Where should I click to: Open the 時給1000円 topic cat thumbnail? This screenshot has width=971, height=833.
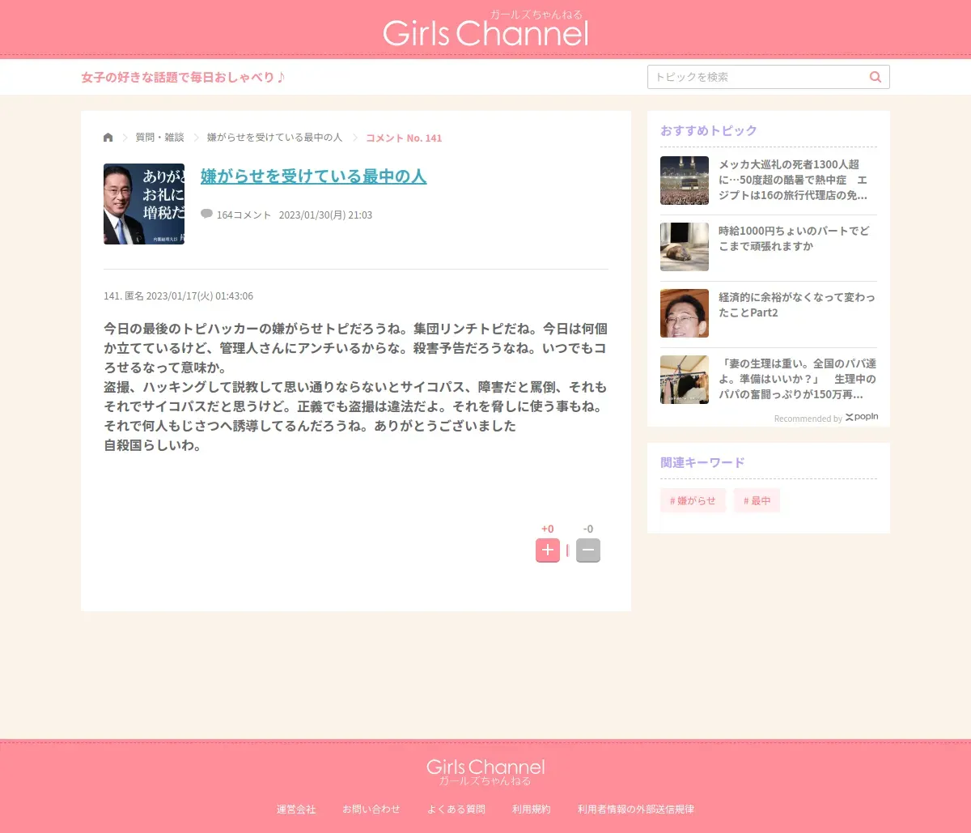click(685, 247)
